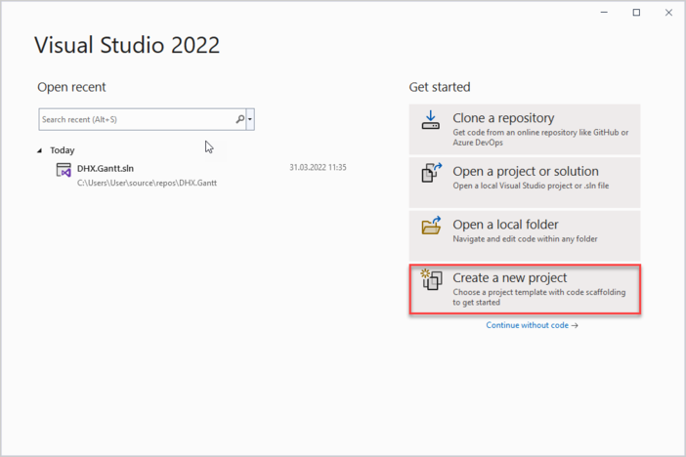Click the DHX.Gantt.sln solution file icon

pos(64,170)
